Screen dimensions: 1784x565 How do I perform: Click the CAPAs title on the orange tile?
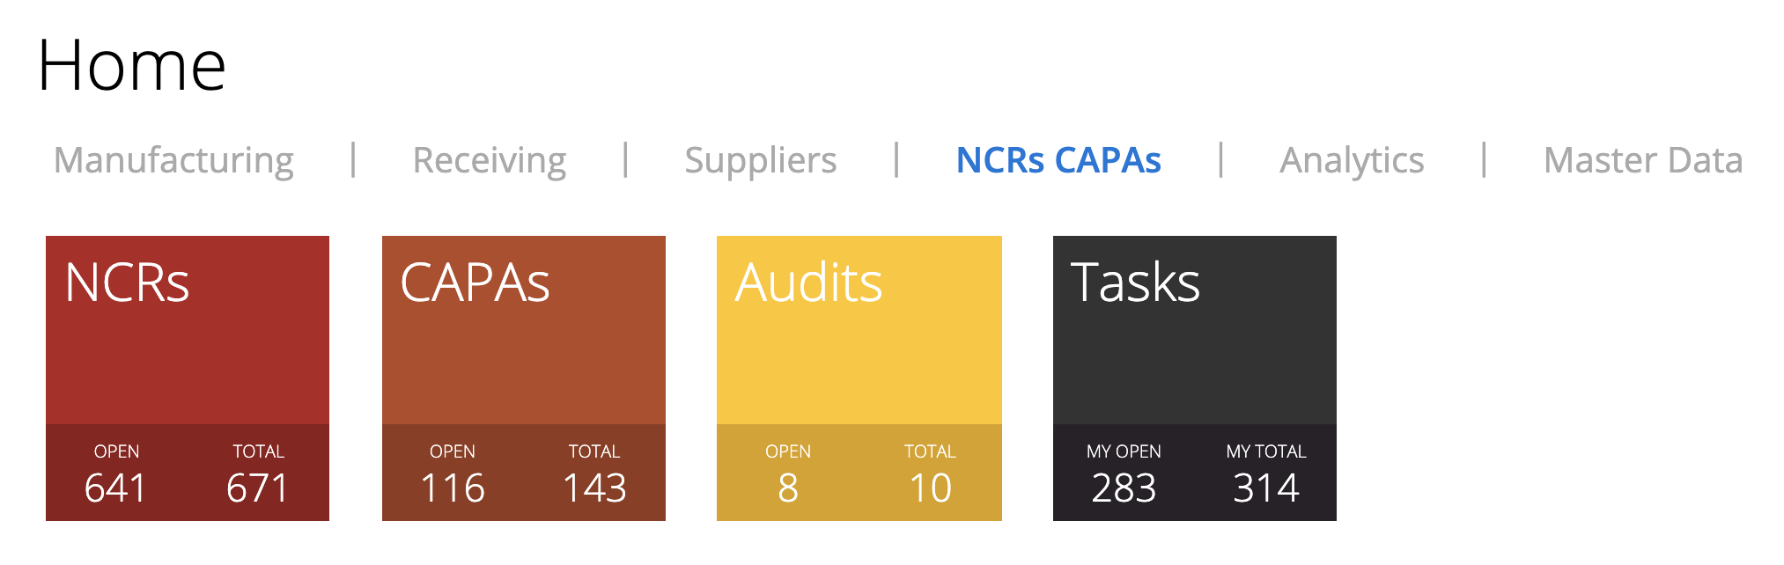point(475,282)
